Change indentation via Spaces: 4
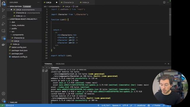 [x=116, y=106]
